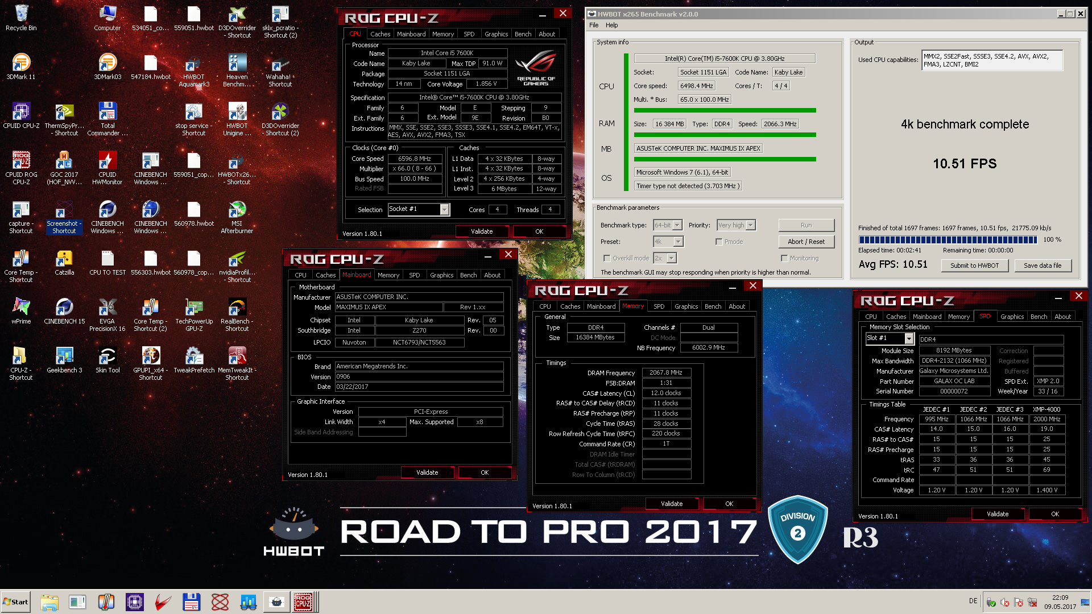Launch GPUPI_x64 shortcut on desktop

151,364
